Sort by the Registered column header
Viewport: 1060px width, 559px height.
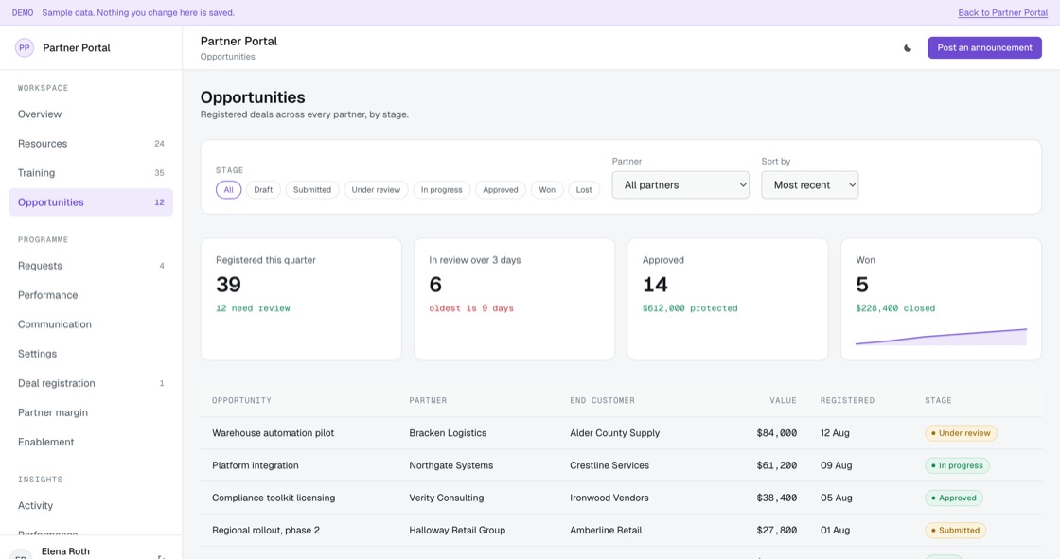click(847, 401)
